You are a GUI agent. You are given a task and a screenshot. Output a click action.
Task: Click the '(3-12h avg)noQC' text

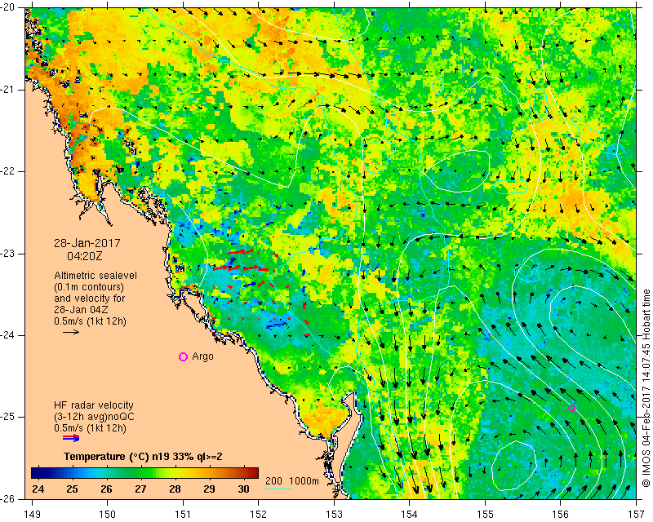pyautogui.click(x=94, y=416)
